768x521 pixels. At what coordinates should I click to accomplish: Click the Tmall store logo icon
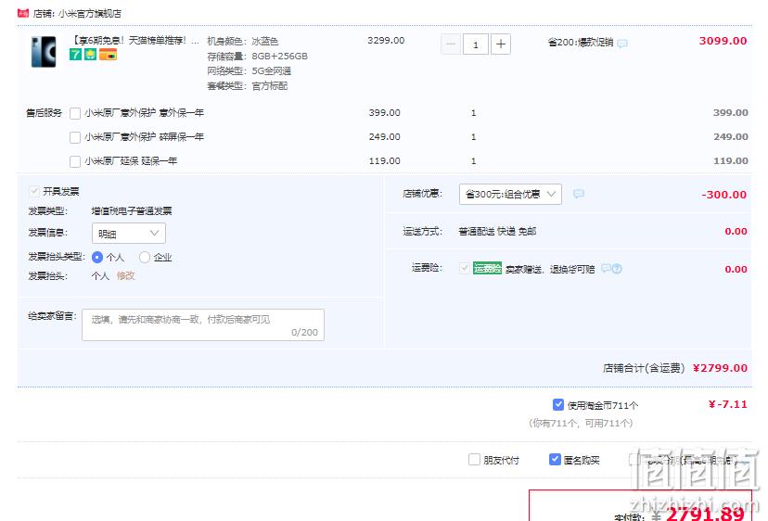tap(23, 13)
